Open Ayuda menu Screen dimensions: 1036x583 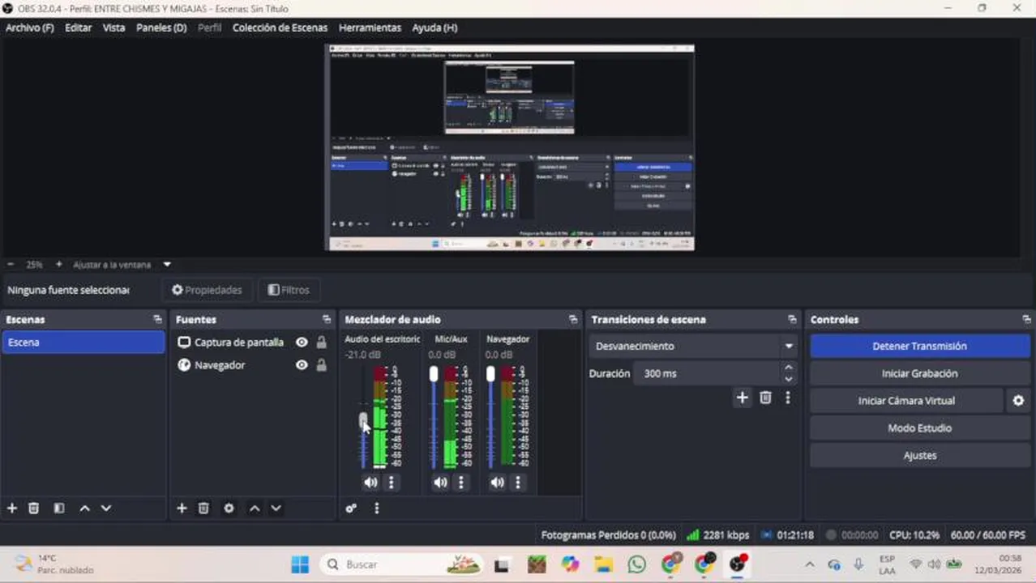coord(435,28)
